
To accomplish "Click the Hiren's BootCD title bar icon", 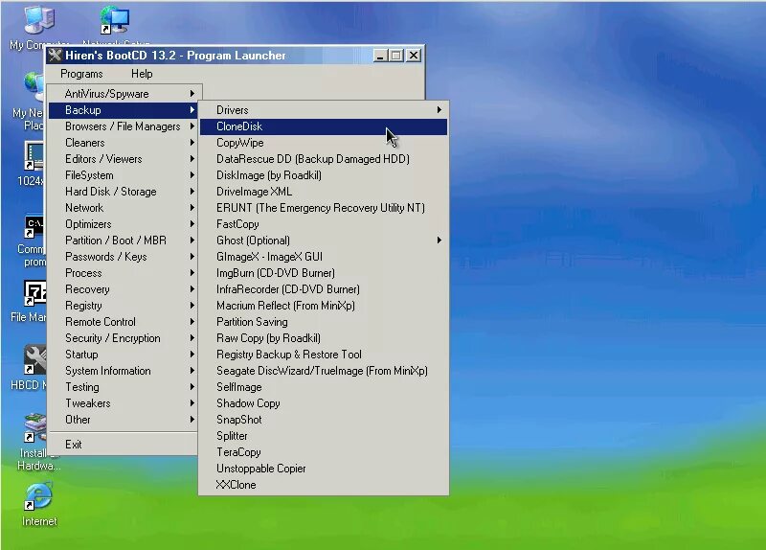I will click(56, 56).
